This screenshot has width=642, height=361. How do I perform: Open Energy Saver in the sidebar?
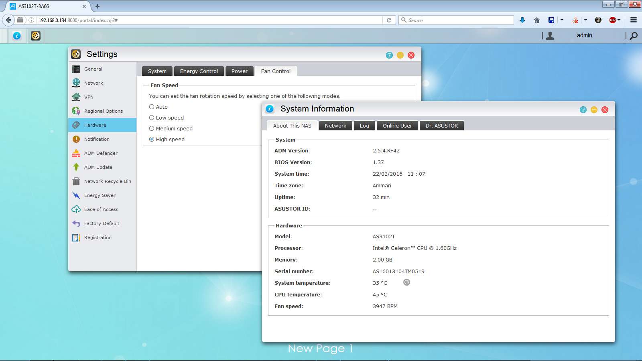tap(102, 195)
